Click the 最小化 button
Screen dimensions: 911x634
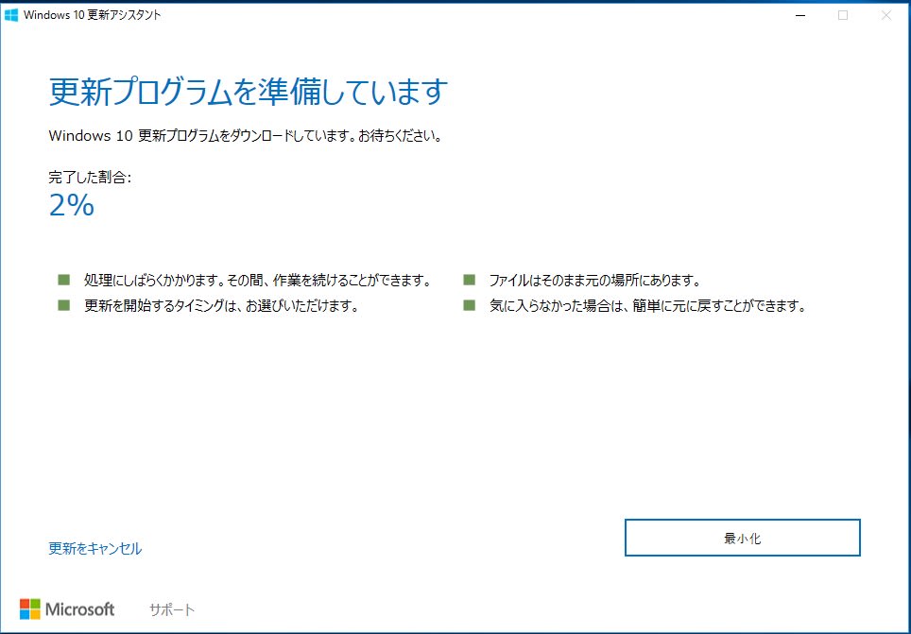pos(742,538)
